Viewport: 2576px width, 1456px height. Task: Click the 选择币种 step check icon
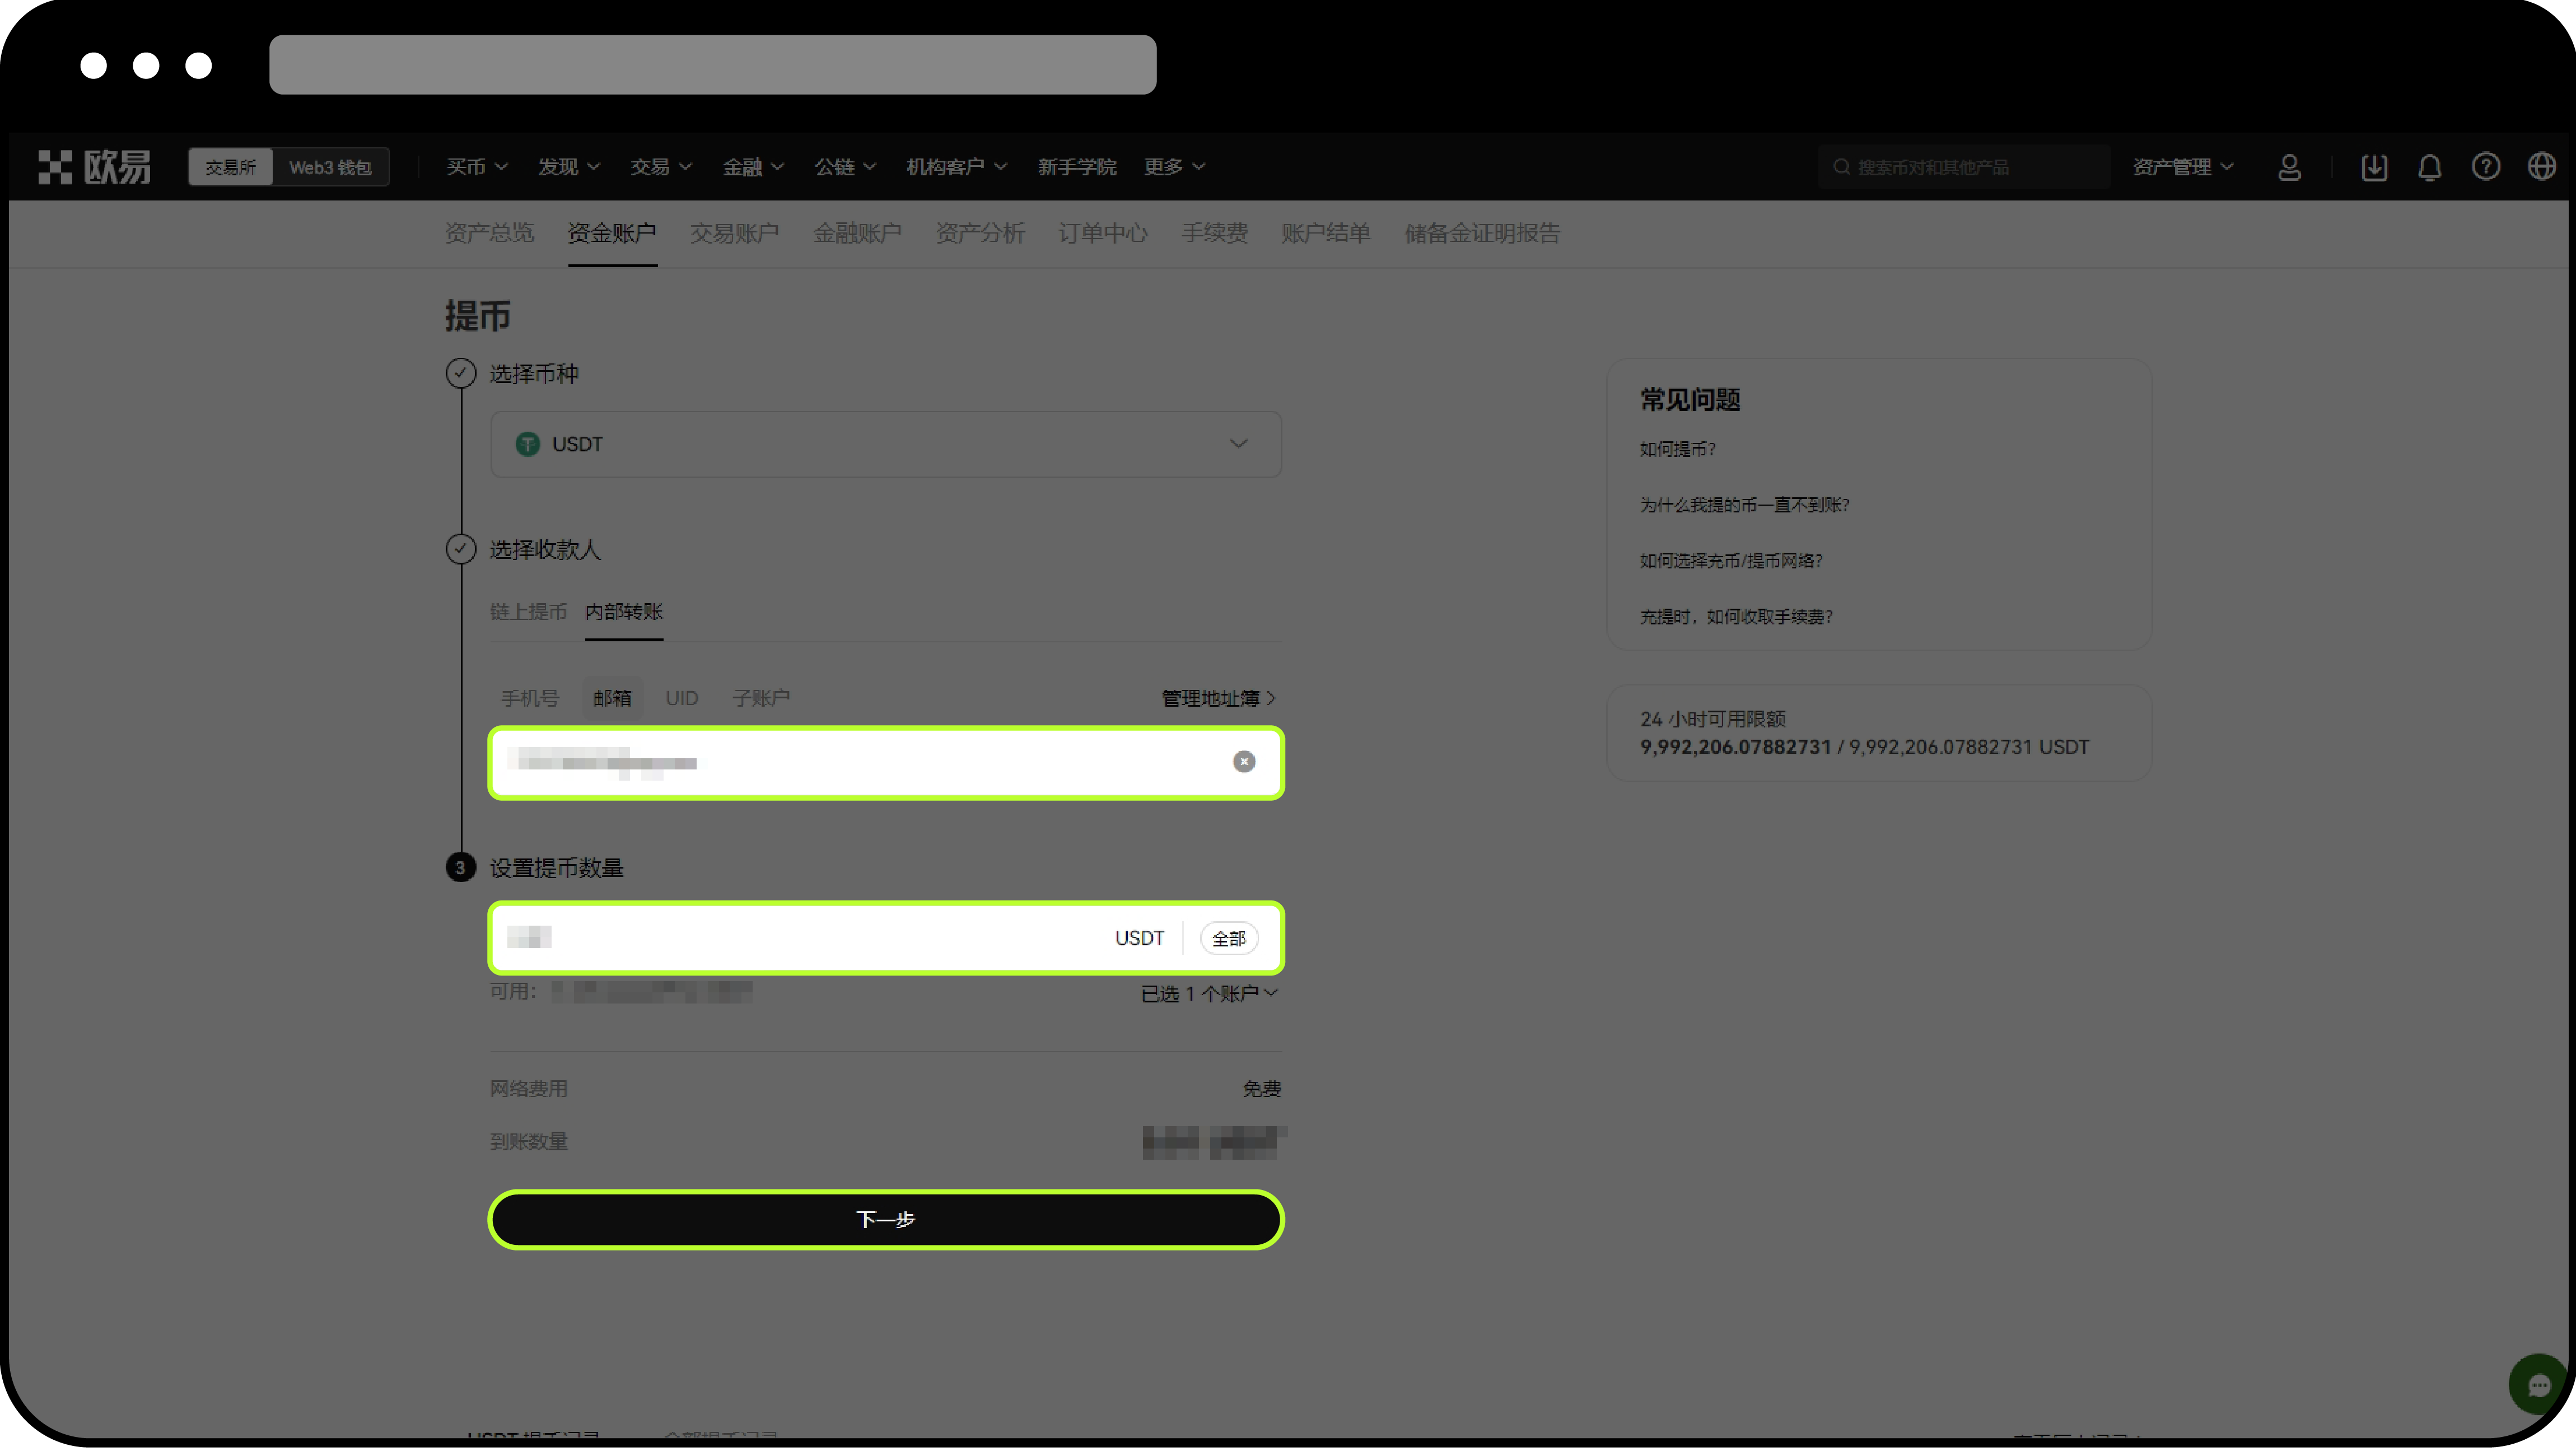point(460,373)
